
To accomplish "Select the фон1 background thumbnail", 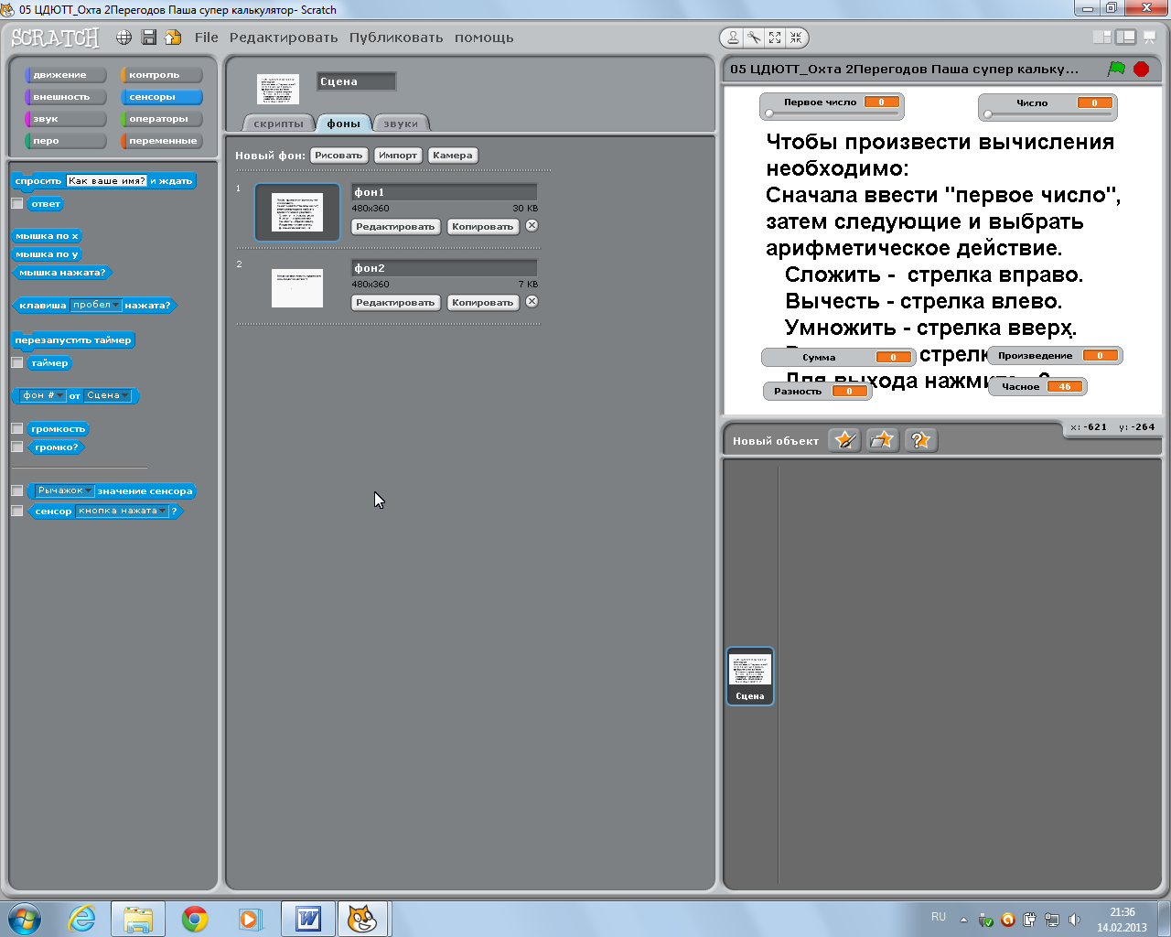I will 297,212.
